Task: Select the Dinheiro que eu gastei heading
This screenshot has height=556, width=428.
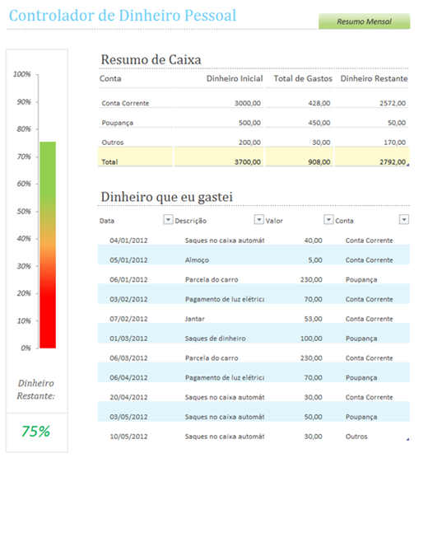Action: [167, 197]
